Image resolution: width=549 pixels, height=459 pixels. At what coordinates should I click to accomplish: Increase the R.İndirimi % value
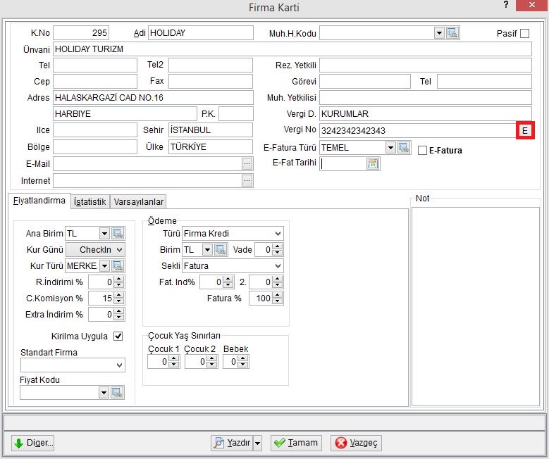119,279
